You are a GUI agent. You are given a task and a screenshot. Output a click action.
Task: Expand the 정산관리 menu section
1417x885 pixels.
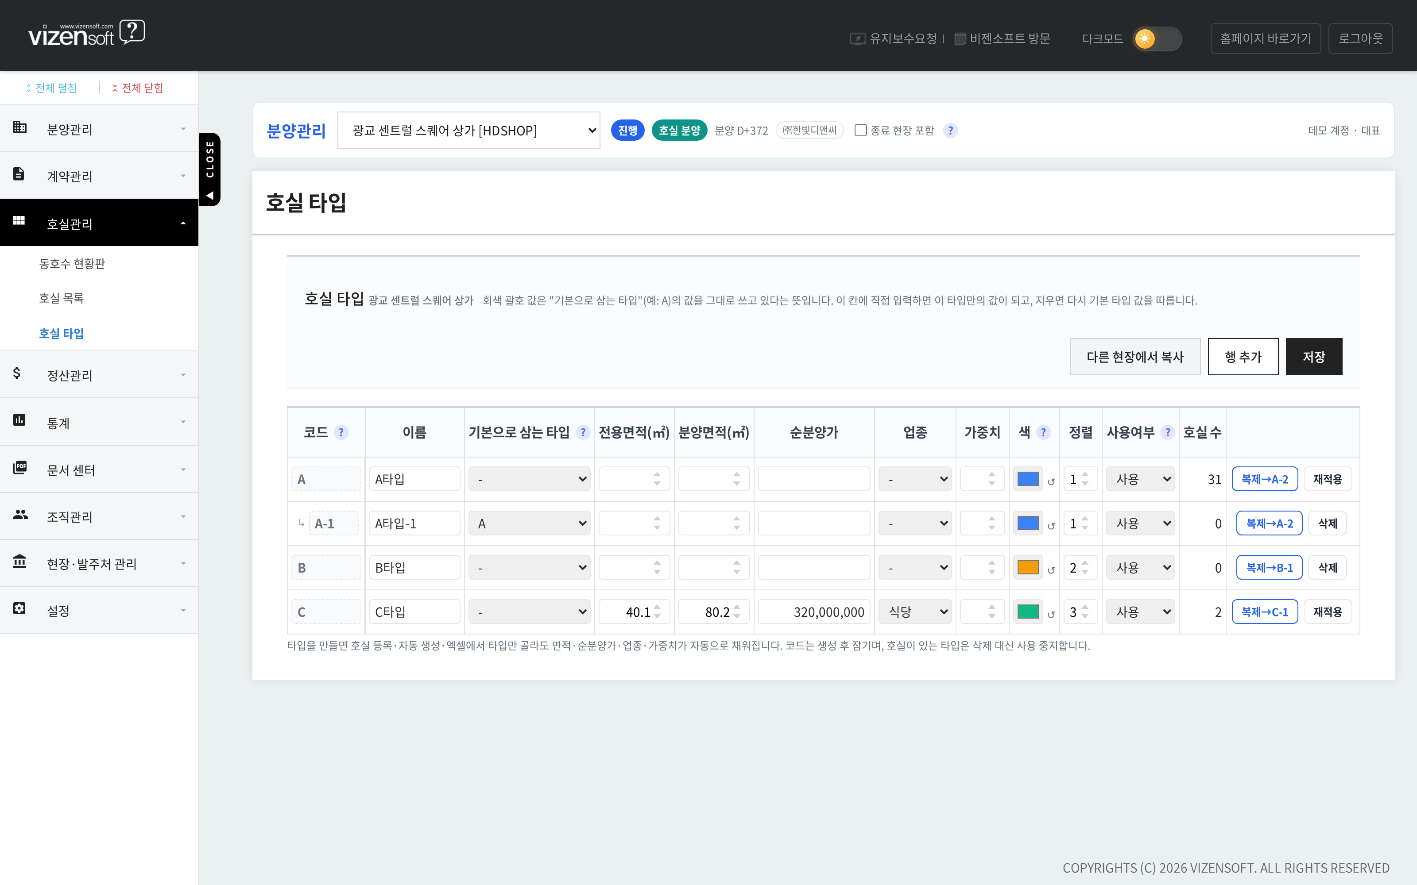coord(100,375)
